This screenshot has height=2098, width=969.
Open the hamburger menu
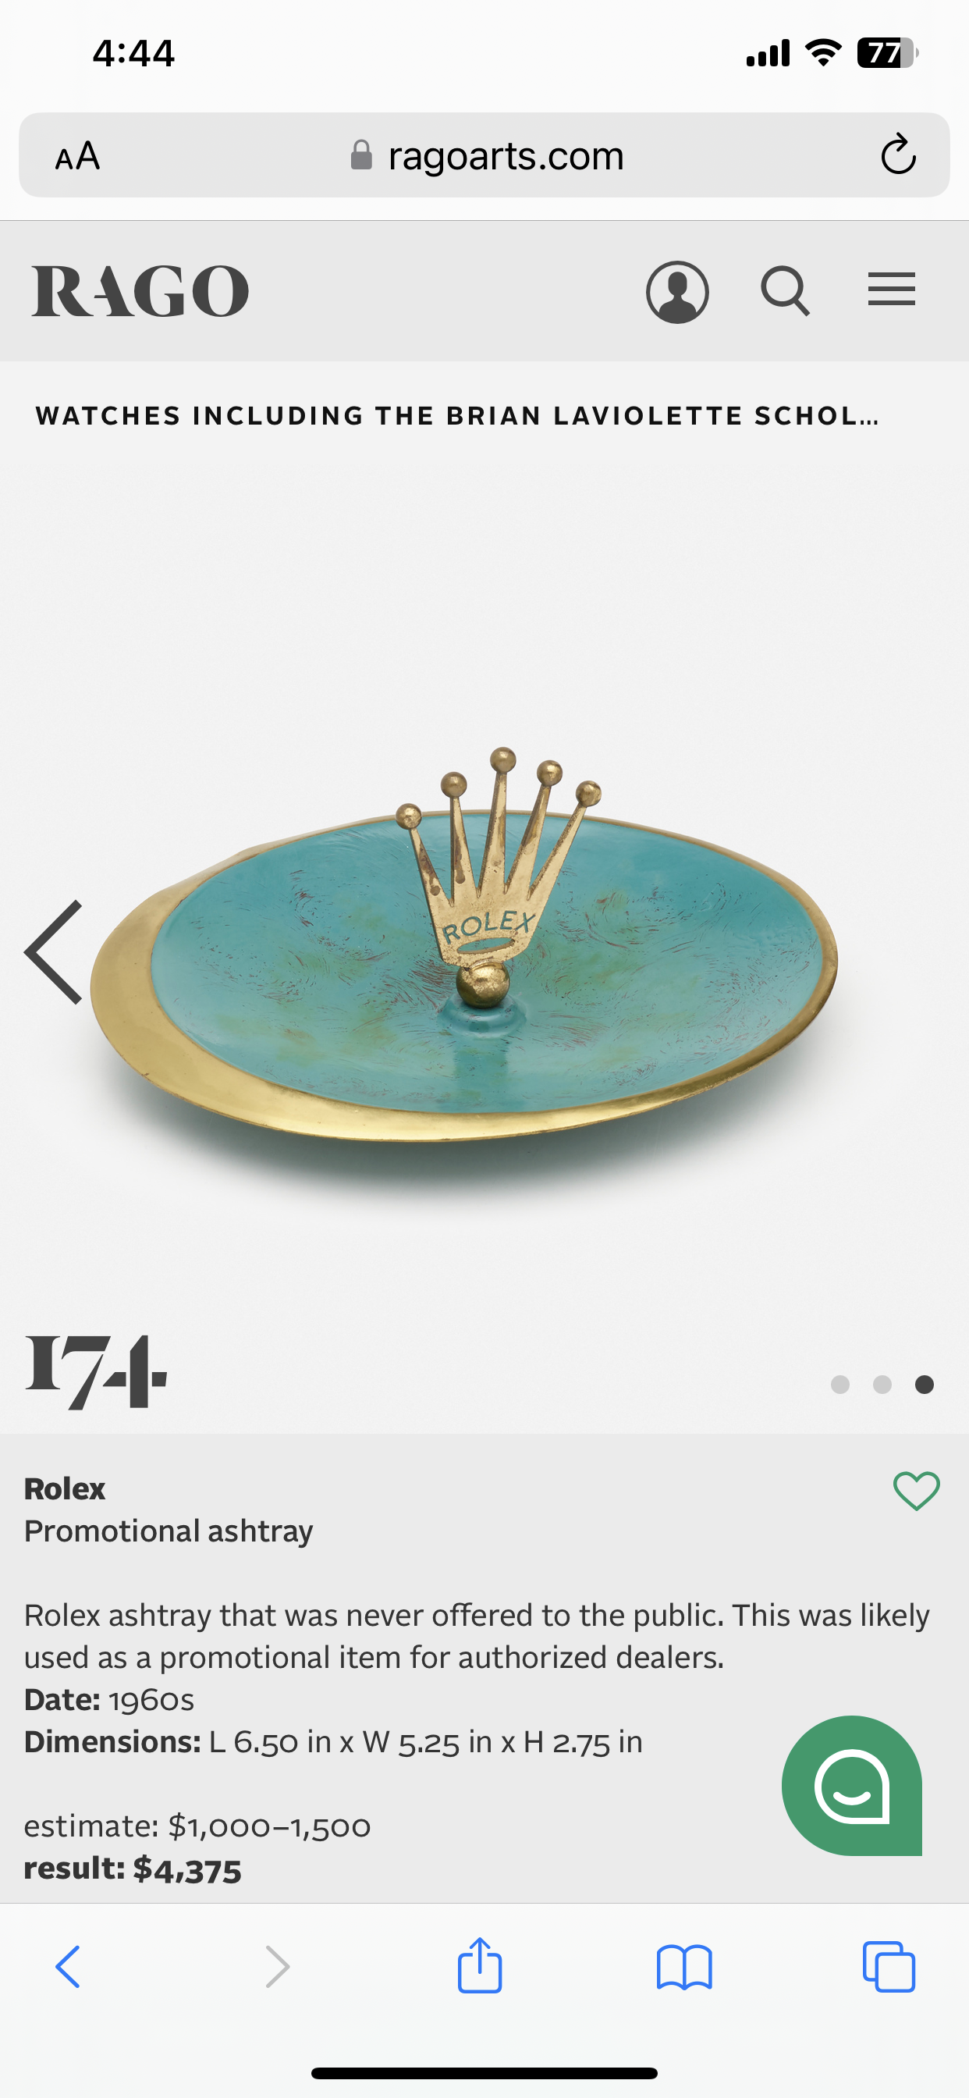(x=891, y=290)
